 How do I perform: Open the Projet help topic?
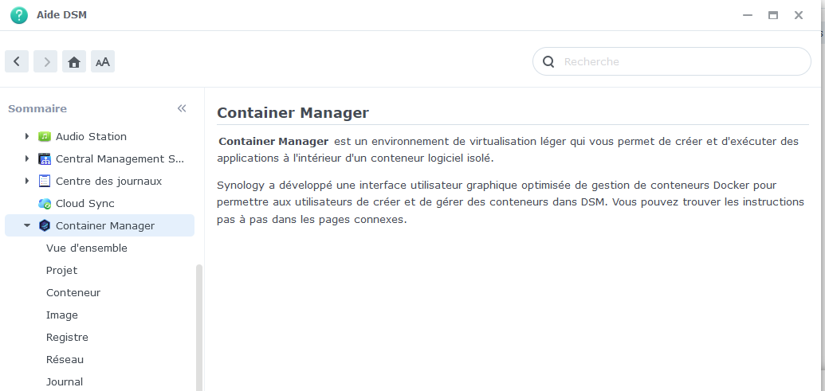click(x=61, y=270)
